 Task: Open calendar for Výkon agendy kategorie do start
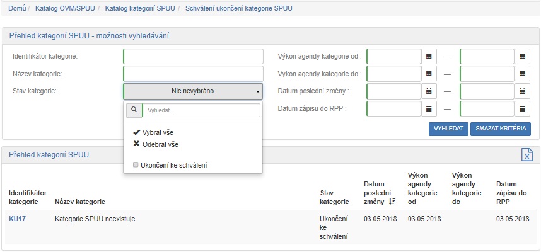pos(429,74)
